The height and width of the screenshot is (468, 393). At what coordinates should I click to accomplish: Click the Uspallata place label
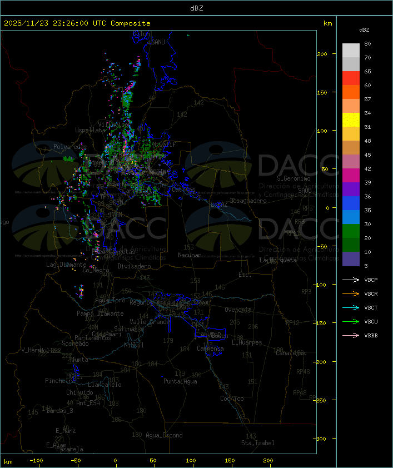click(x=90, y=130)
